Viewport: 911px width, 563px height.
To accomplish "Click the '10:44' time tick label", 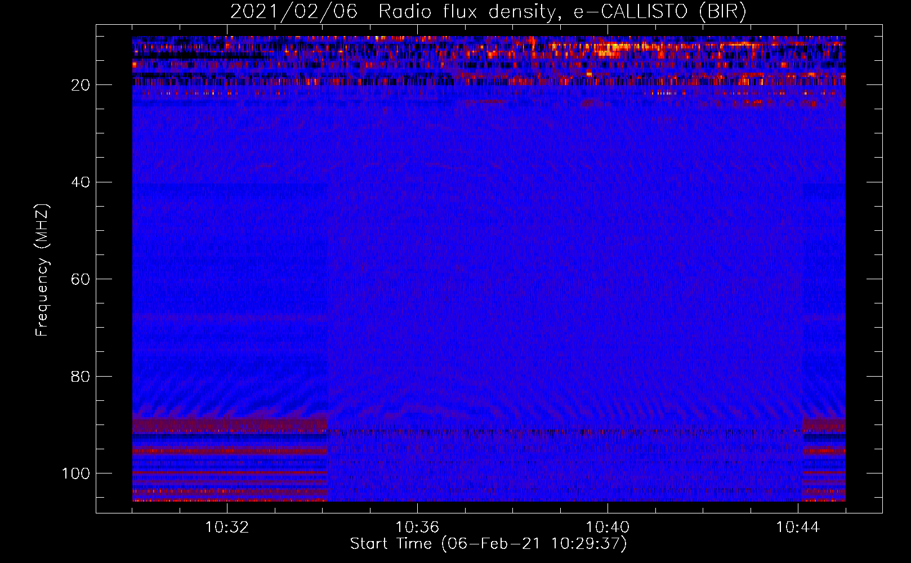I will pos(798,528).
